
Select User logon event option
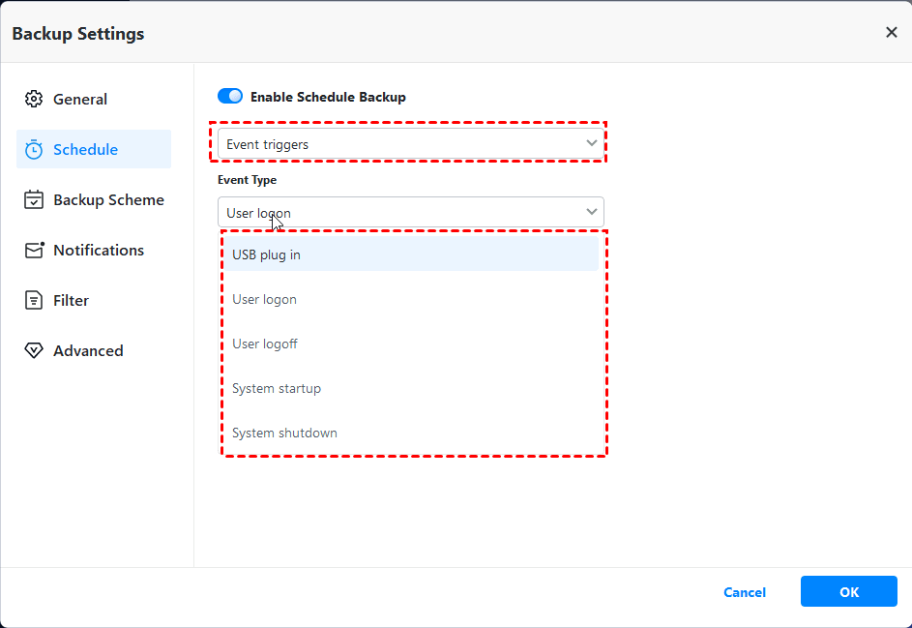tap(264, 299)
